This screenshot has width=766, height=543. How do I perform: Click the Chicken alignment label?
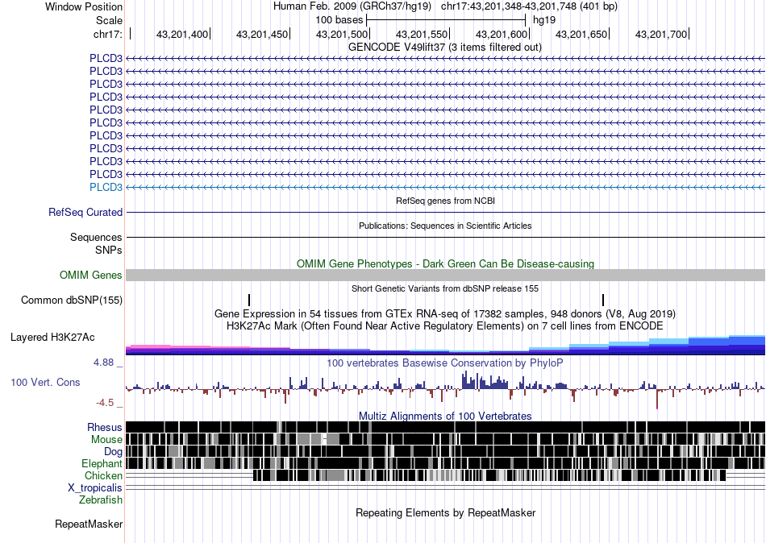103,475
